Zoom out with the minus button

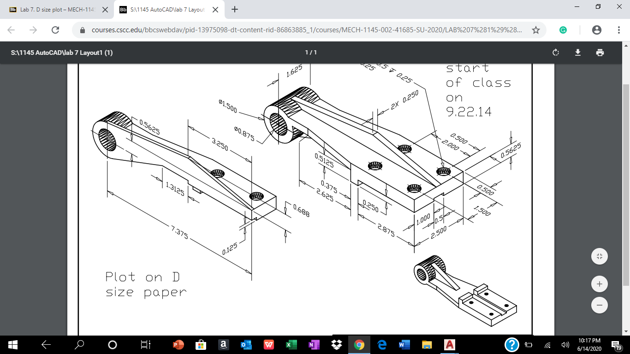coord(600,305)
